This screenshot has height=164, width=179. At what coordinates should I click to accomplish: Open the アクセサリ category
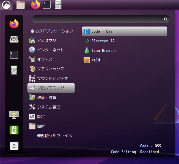(51, 40)
